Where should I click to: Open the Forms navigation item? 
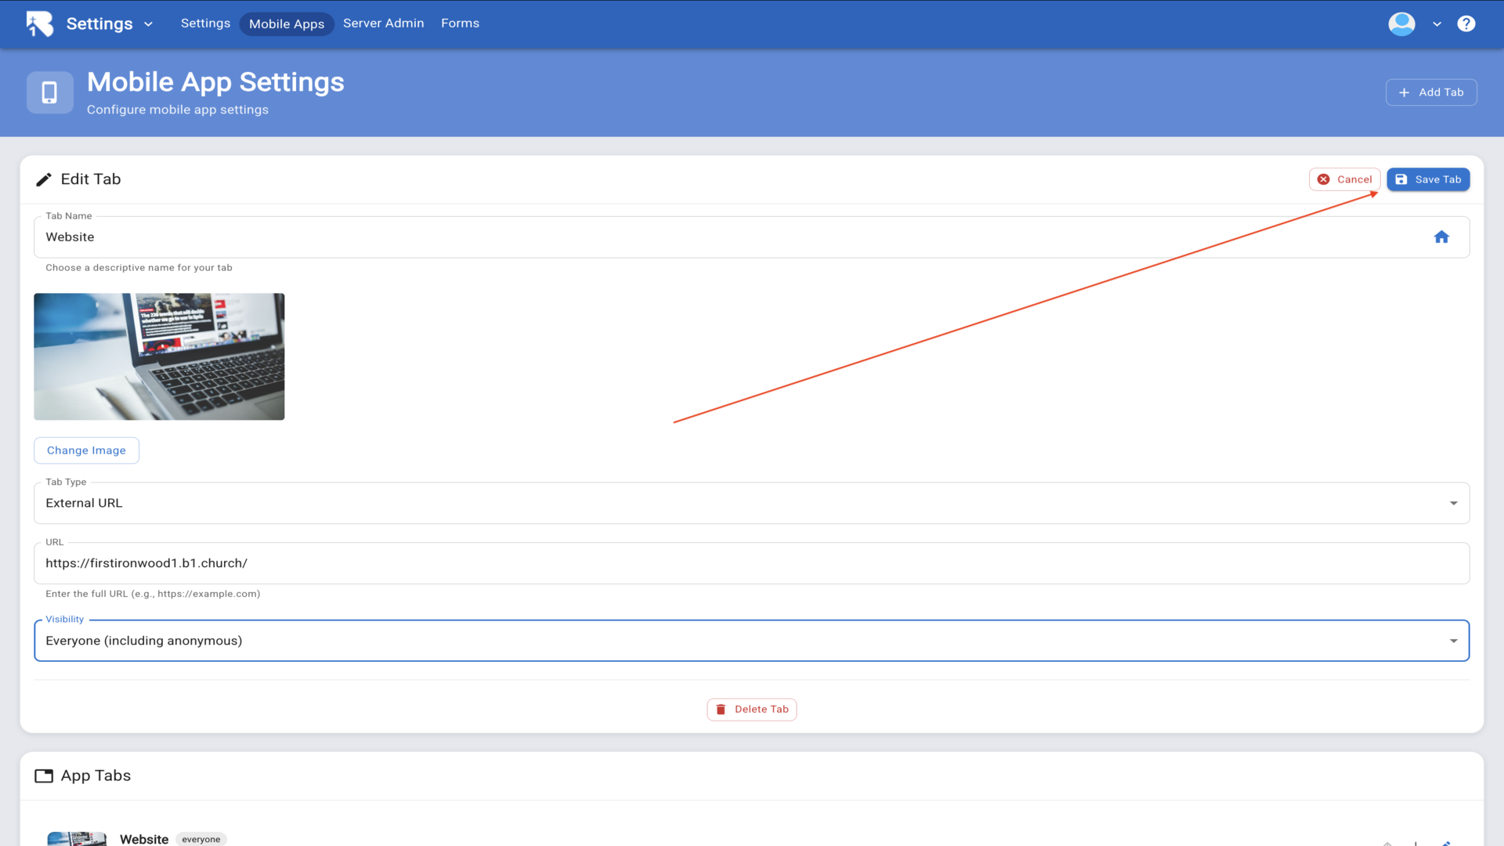460,23
